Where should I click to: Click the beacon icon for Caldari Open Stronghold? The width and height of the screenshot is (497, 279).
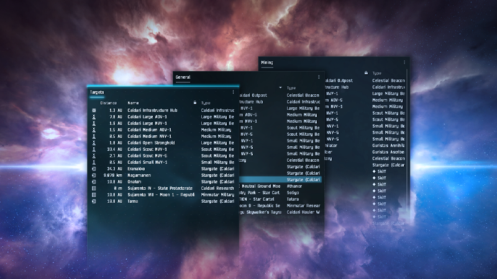point(94,143)
